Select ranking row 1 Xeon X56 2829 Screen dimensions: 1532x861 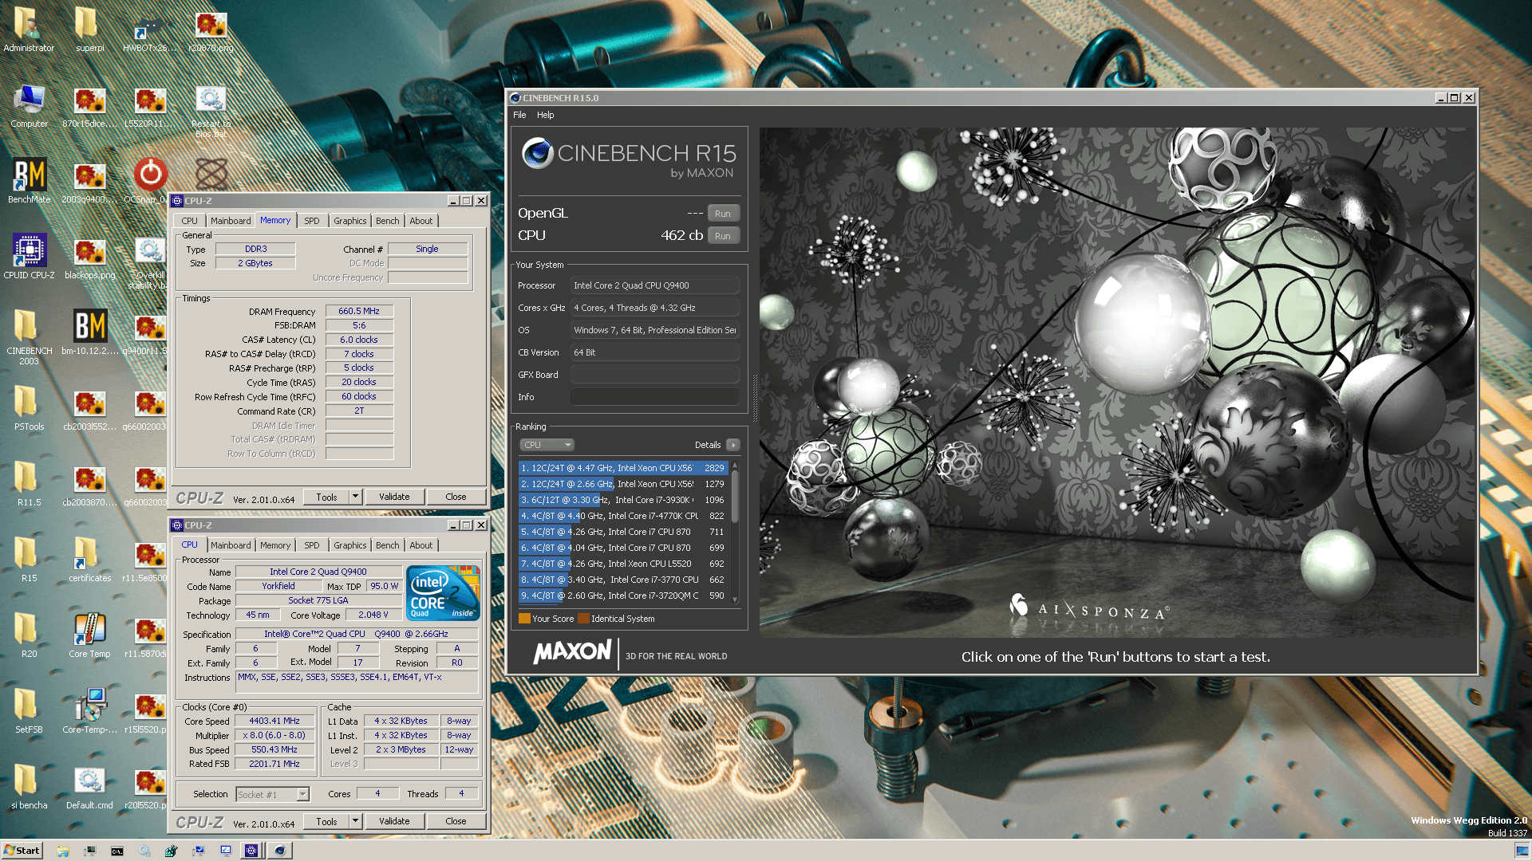click(x=622, y=468)
